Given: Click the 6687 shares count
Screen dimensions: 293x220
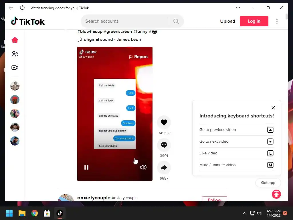Looking at the screenshot, I should (x=164, y=178).
